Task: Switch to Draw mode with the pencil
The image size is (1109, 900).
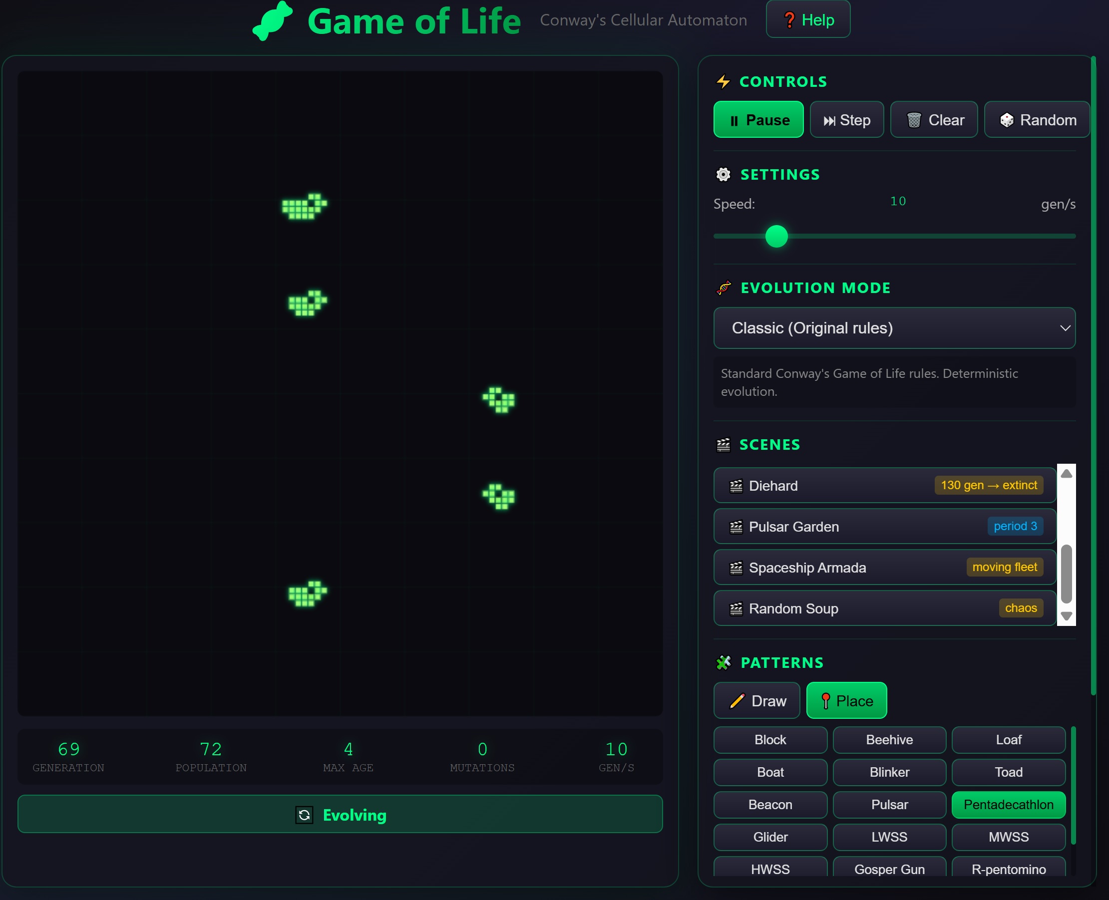Action: click(x=756, y=700)
